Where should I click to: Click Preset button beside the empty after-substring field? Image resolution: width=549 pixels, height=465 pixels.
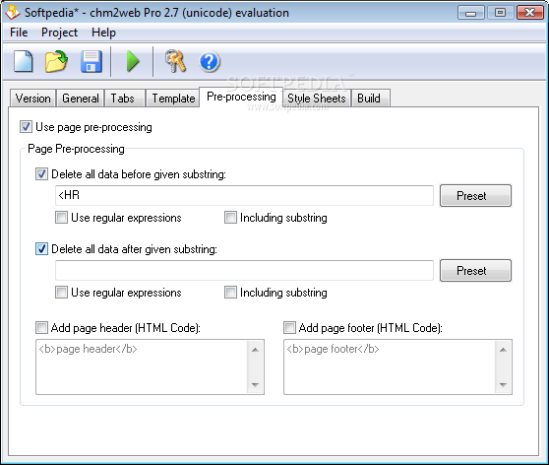(475, 270)
